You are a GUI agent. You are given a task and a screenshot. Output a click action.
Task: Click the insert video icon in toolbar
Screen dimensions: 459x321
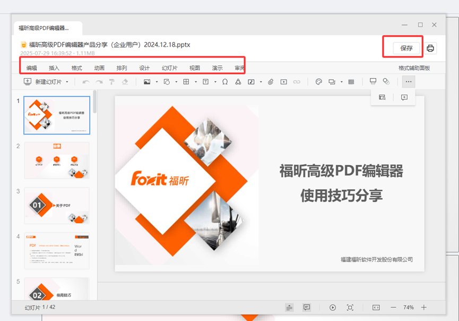(x=284, y=82)
